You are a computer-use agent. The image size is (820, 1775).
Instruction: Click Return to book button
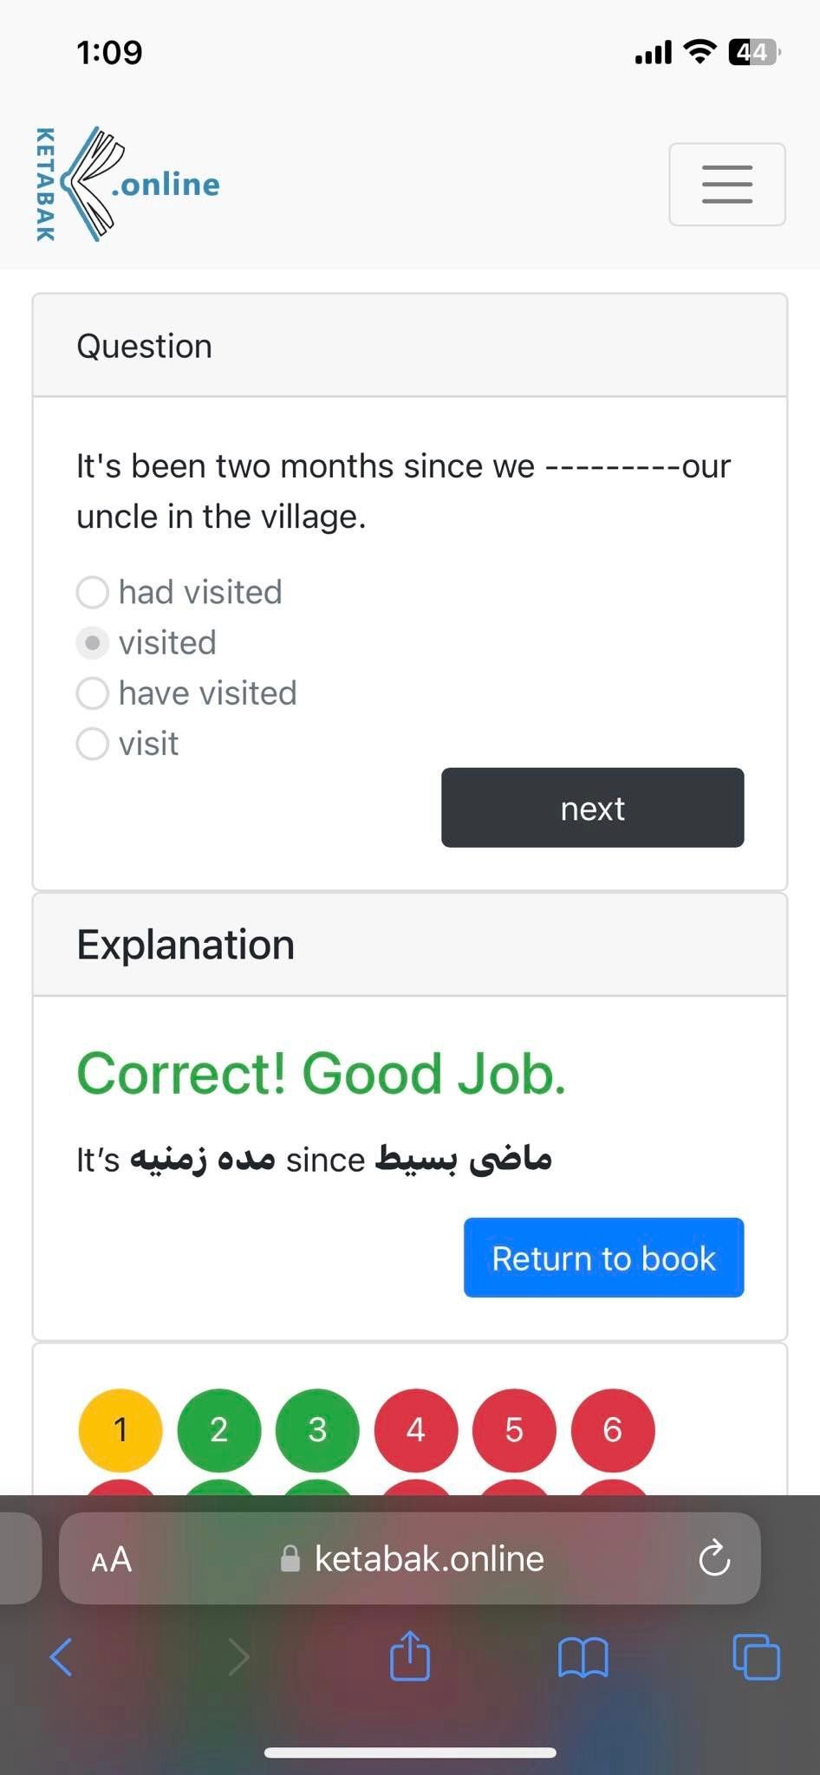(603, 1258)
